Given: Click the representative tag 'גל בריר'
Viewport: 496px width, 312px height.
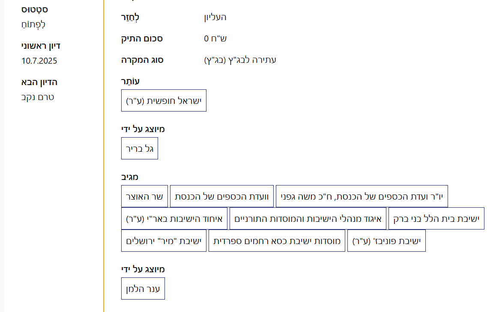Looking at the screenshot, I should (x=139, y=148).
